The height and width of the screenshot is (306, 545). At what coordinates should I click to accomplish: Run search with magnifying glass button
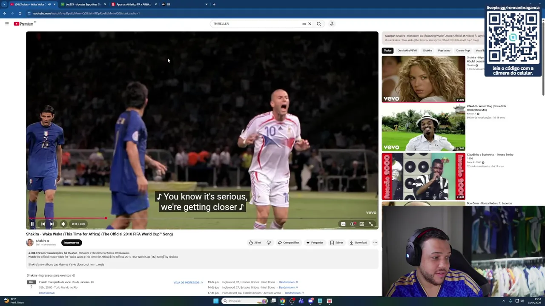tap(319, 24)
